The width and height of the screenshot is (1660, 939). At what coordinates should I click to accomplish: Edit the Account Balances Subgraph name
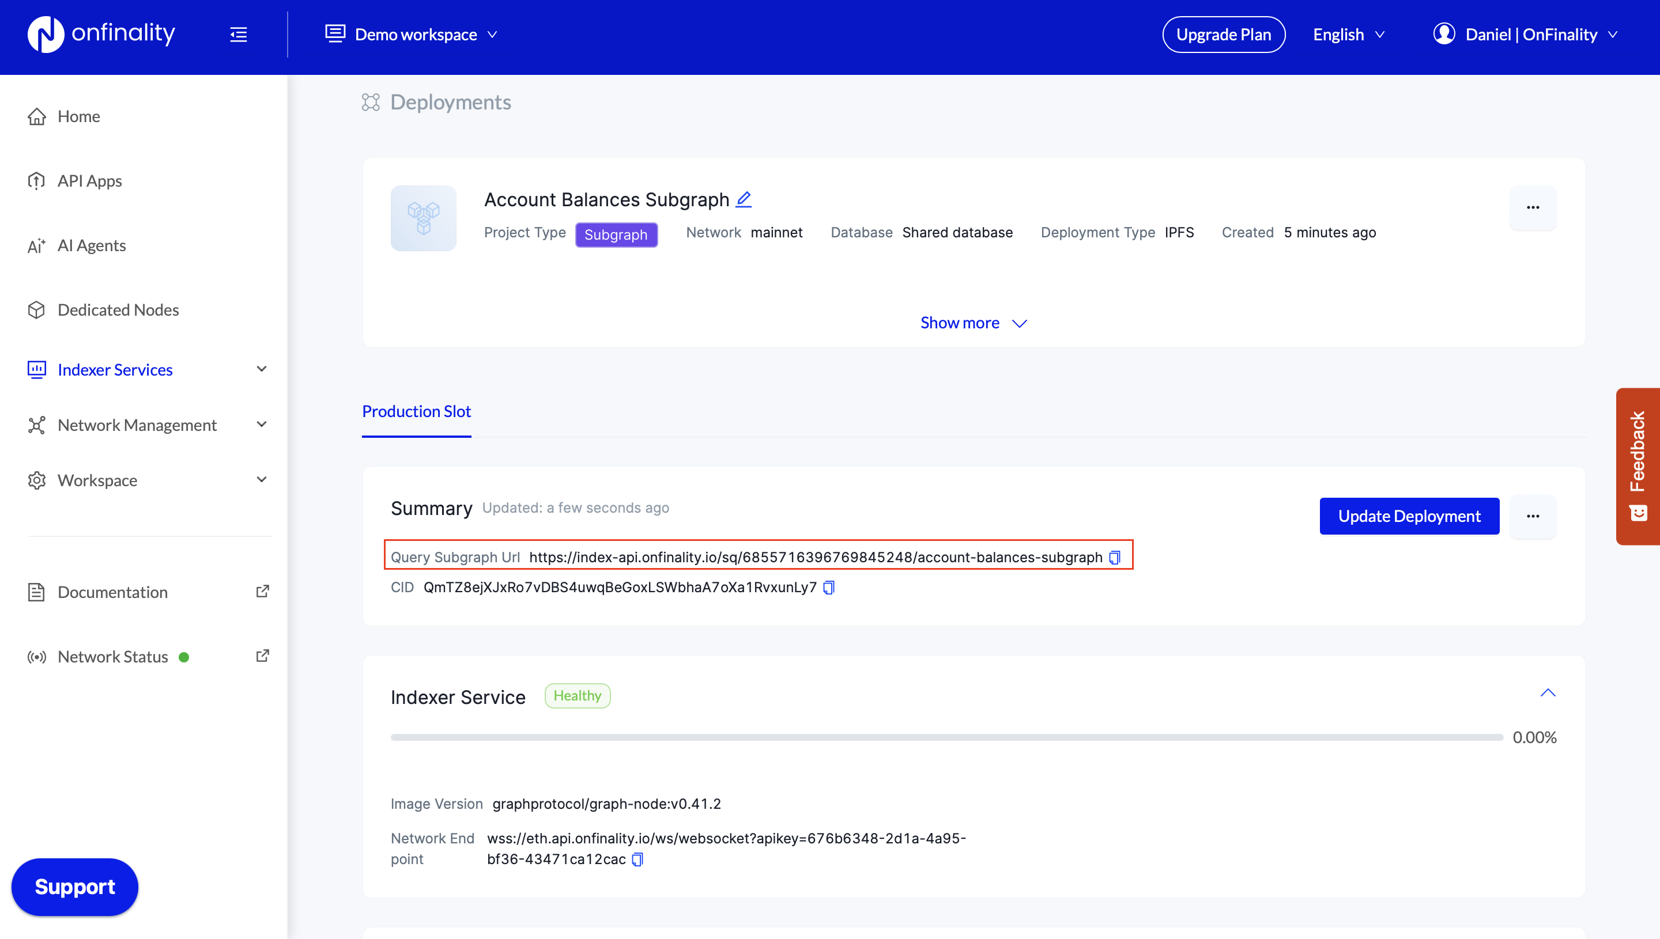pos(743,199)
